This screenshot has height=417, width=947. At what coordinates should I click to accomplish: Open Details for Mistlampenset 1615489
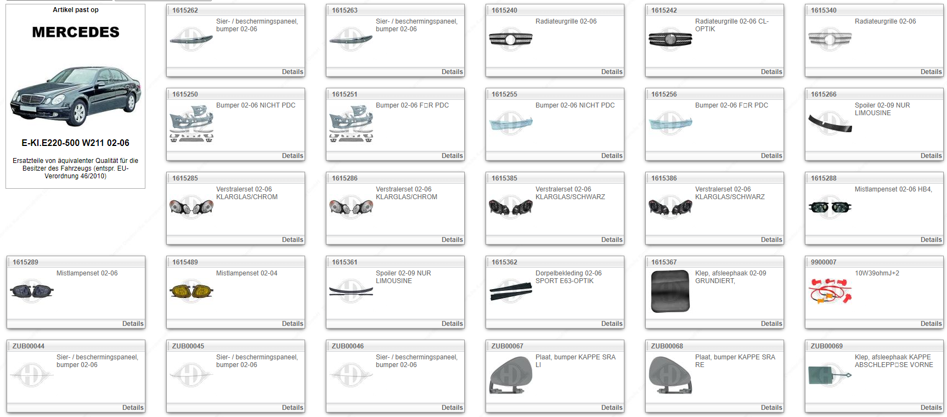point(292,324)
